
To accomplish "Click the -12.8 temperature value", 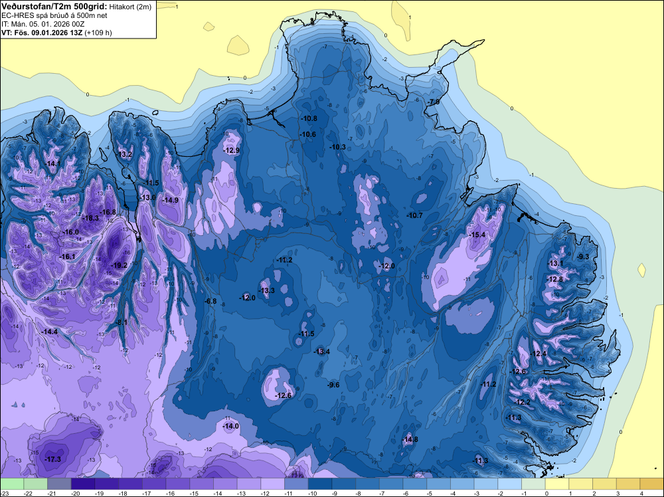I will 554,279.
